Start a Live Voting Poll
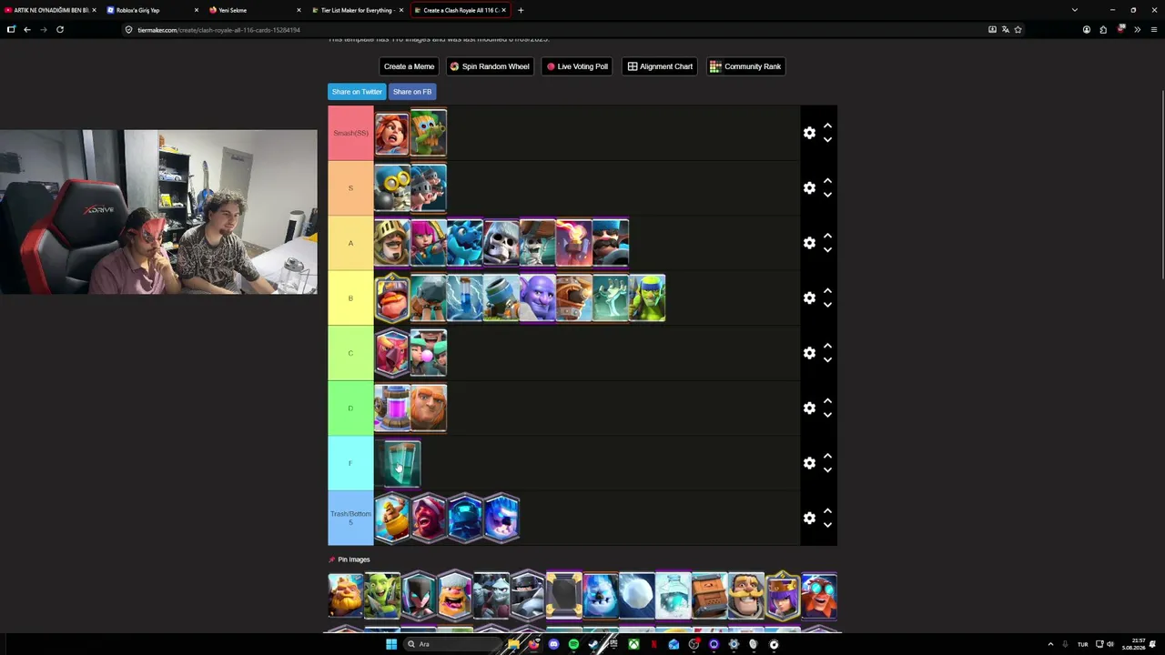The height and width of the screenshot is (655, 1165). click(x=577, y=66)
